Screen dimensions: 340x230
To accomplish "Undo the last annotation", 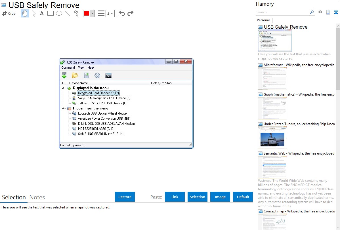I will [x=122, y=13].
